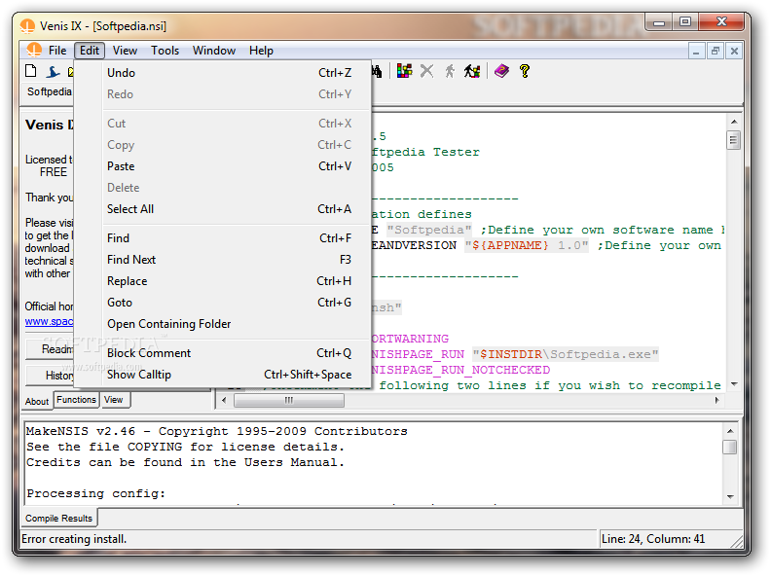Switch to the Functions tab
The width and height of the screenshot is (771, 576).
(76, 400)
